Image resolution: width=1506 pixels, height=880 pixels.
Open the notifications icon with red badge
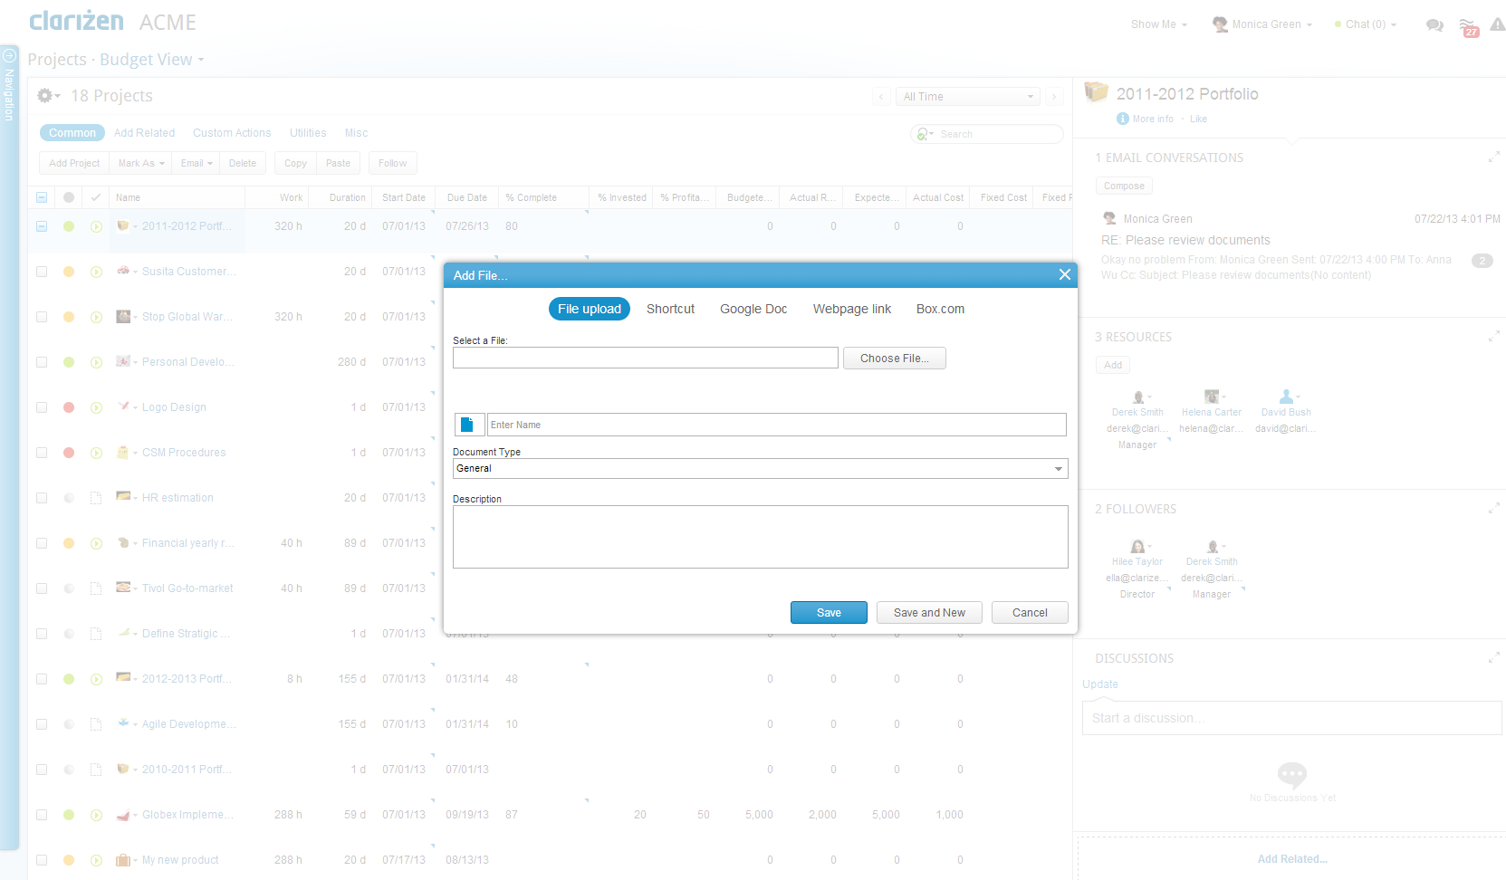click(x=1468, y=27)
